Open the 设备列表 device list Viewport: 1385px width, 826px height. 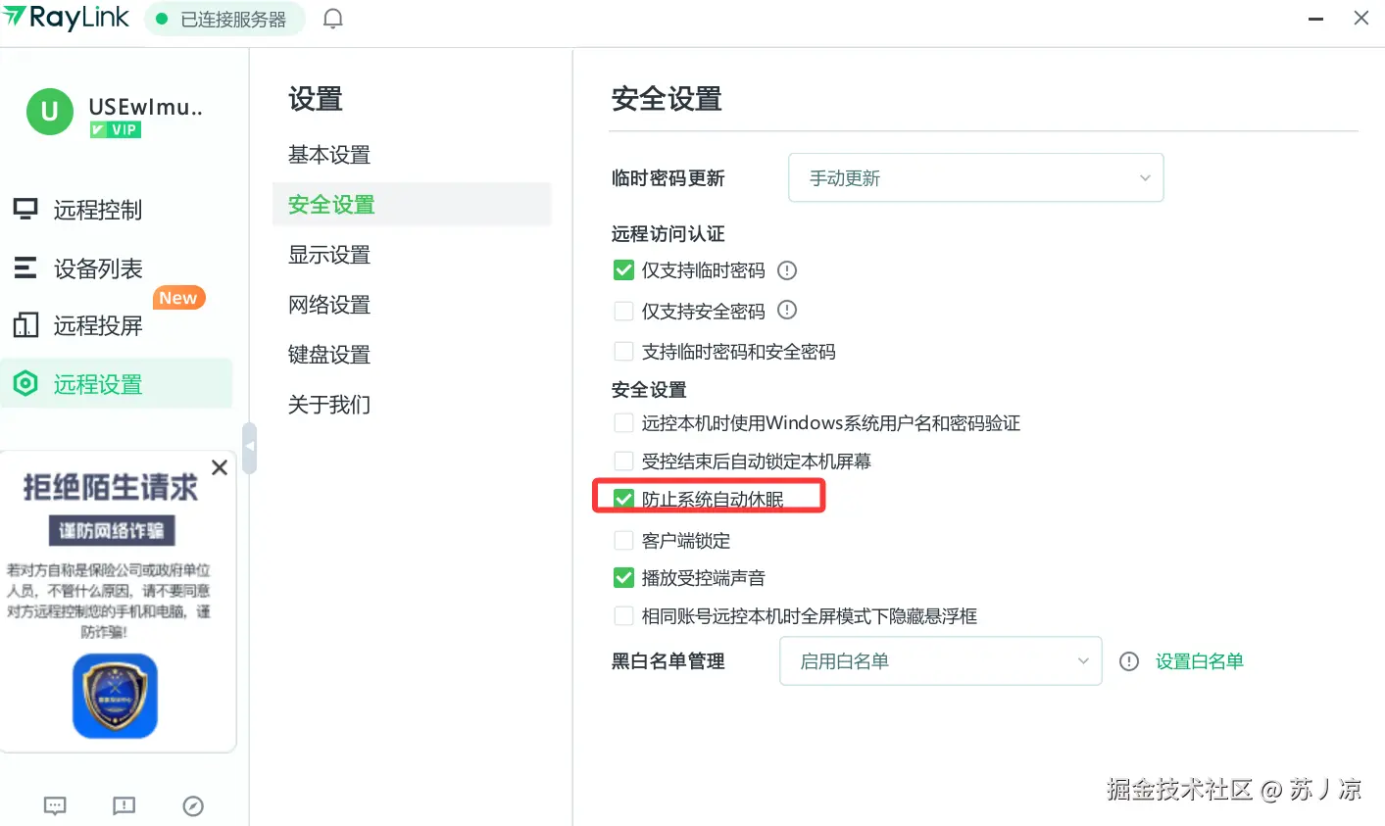(x=97, y=268)
